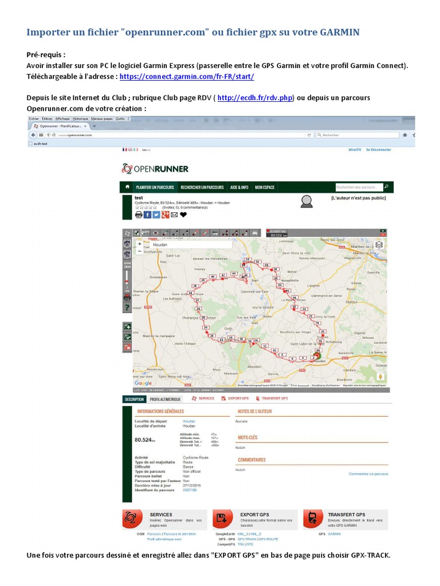This screenshot has height=586, width=440.
Task: Click the large red EXPORT GPS circle icon
Action: point(222,518)
